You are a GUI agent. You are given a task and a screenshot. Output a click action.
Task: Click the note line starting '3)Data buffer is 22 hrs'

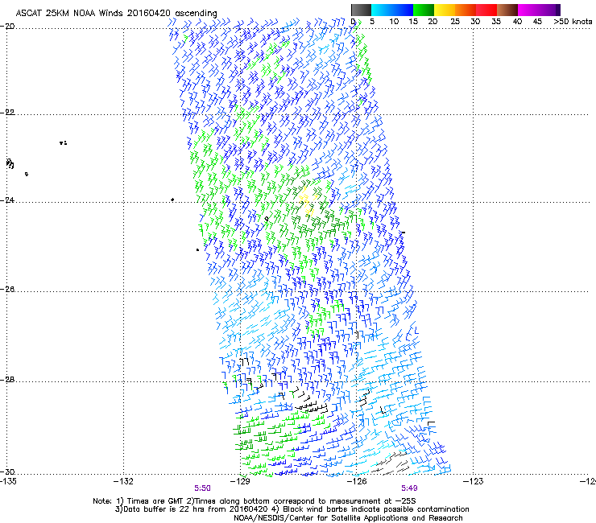click(x=292, y=509)
